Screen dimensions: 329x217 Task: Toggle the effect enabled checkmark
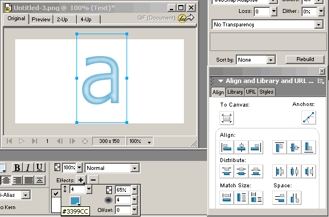point(56,193)
